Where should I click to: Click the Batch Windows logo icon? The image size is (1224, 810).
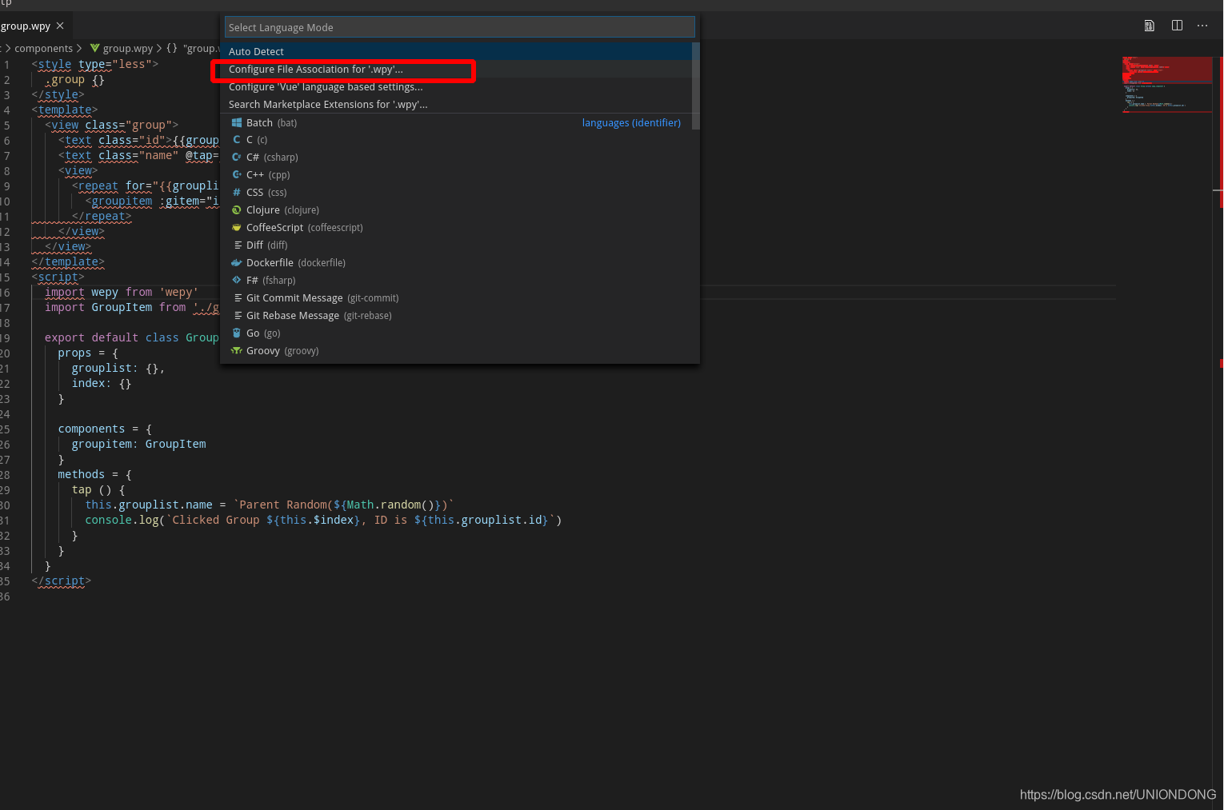coord(237,122)
